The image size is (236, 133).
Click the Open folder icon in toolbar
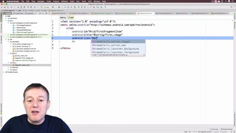coord(2,7)
